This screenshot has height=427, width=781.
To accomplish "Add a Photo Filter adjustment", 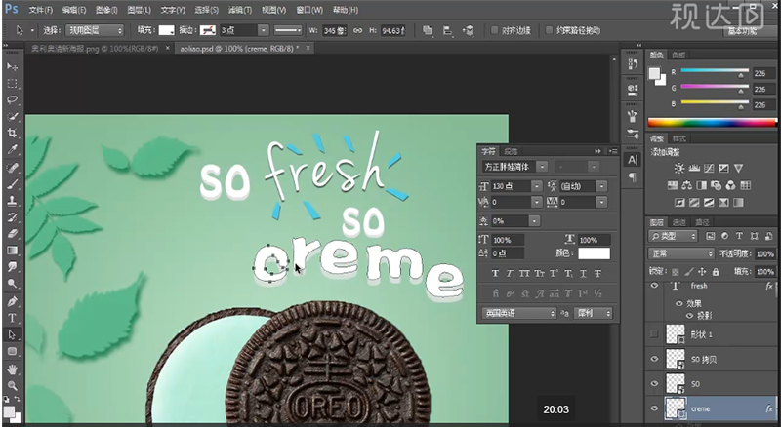I will point(716,185).
